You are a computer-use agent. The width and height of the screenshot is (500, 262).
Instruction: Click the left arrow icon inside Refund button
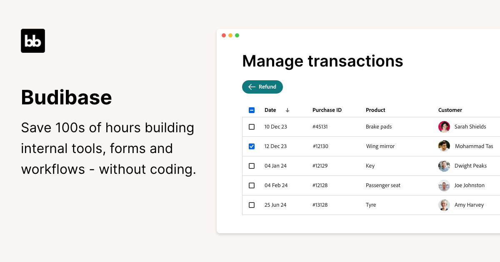(251, 87)
